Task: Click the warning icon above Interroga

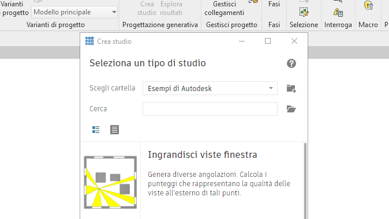Action: click(x=338, y=12)
